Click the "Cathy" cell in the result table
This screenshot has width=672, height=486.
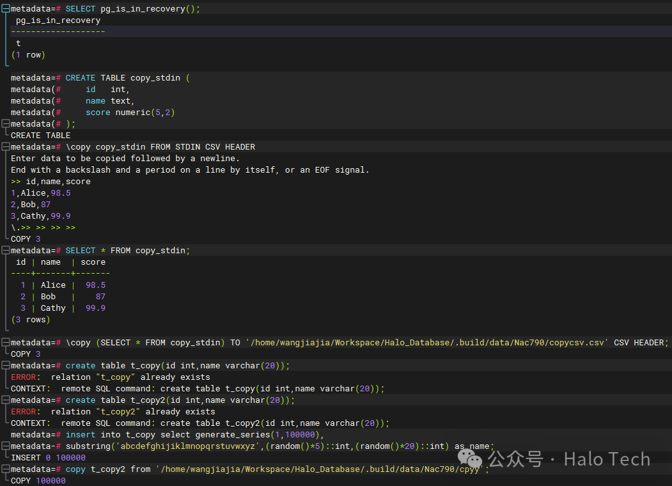(53, 308)
